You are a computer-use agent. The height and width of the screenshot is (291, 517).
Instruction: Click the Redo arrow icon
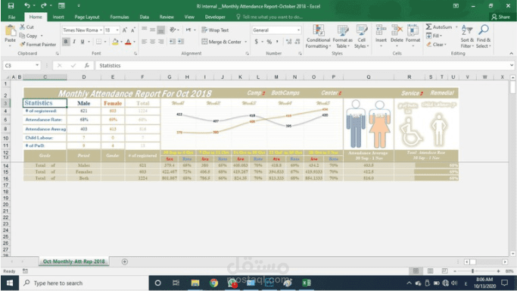pos(43,5)
